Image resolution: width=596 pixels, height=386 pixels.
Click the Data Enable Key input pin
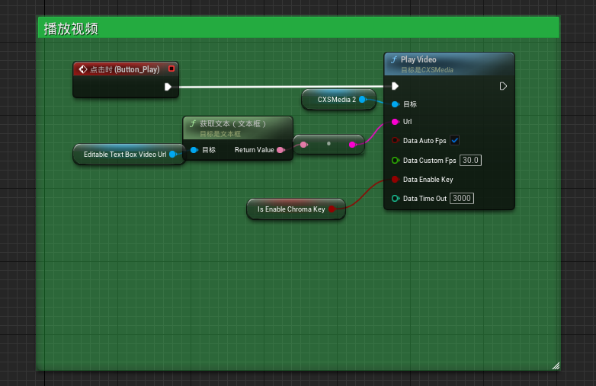395,180
